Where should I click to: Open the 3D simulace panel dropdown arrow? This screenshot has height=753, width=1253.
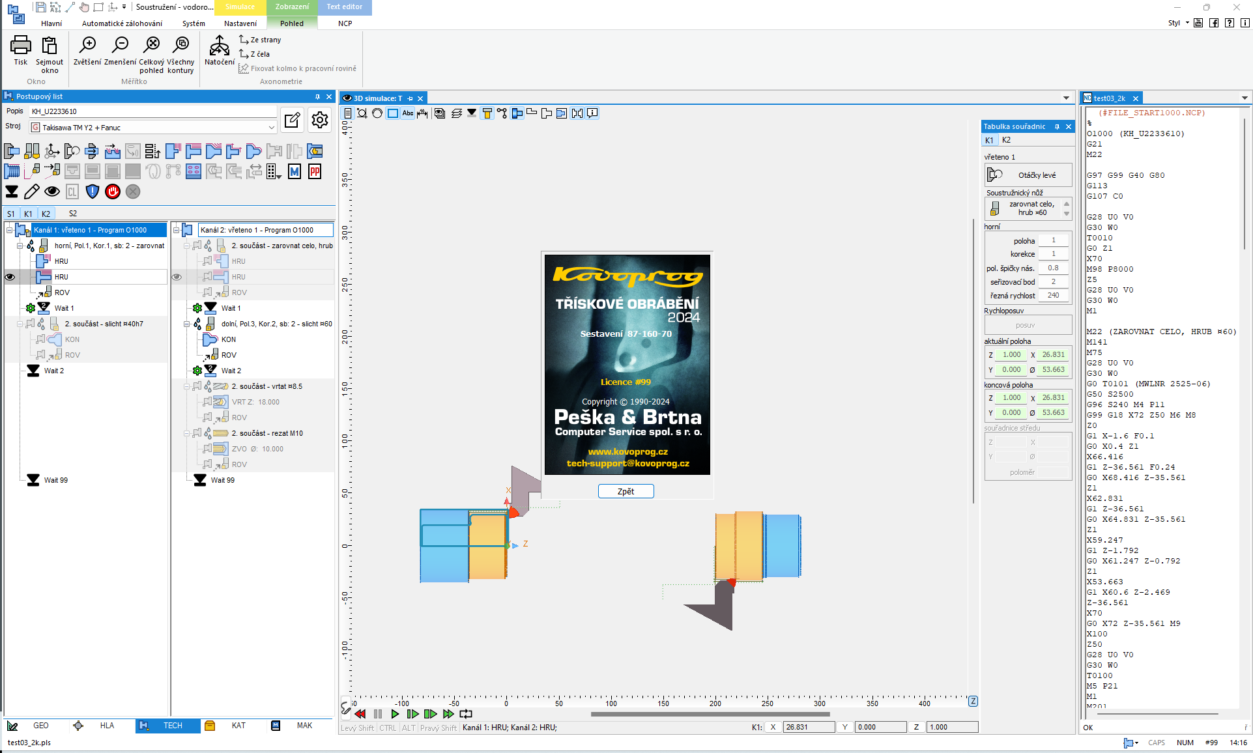tap(1067, 98)
